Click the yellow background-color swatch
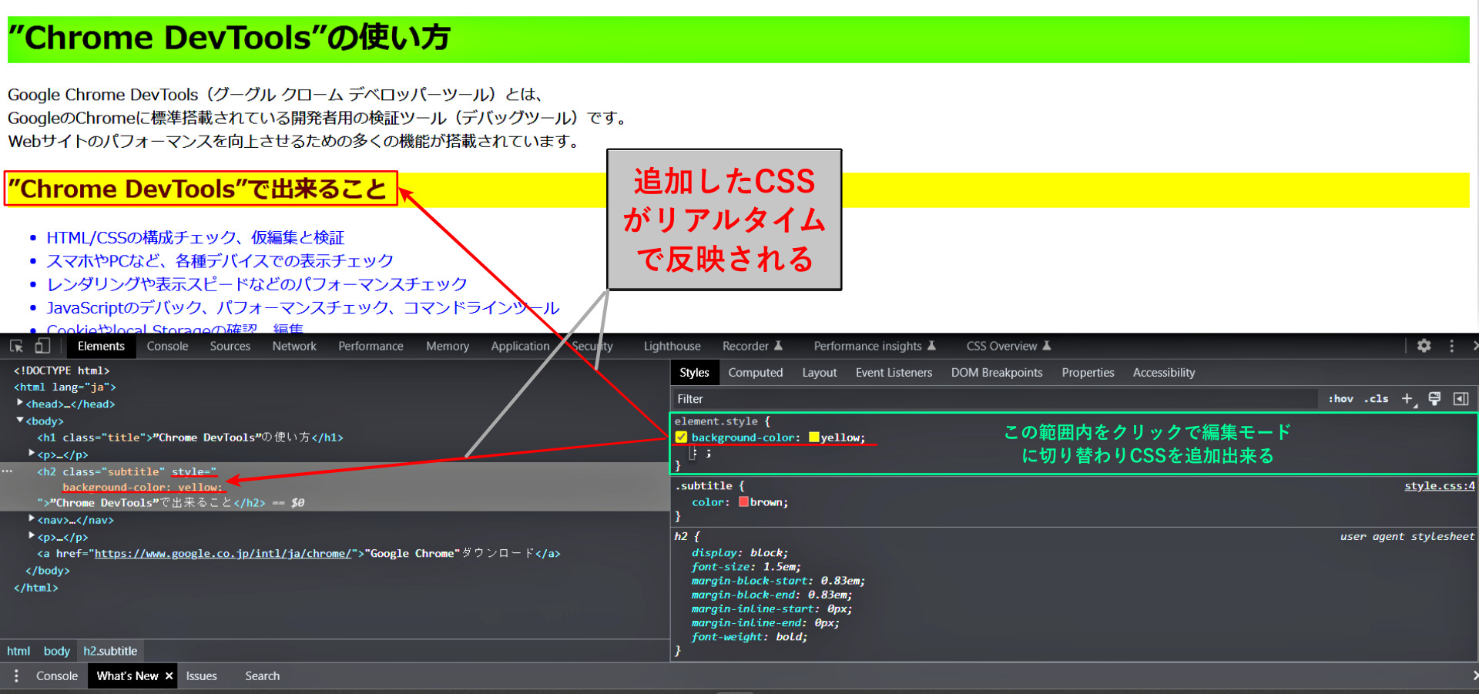The image size is (1479, 694). (x=815, y=437)
